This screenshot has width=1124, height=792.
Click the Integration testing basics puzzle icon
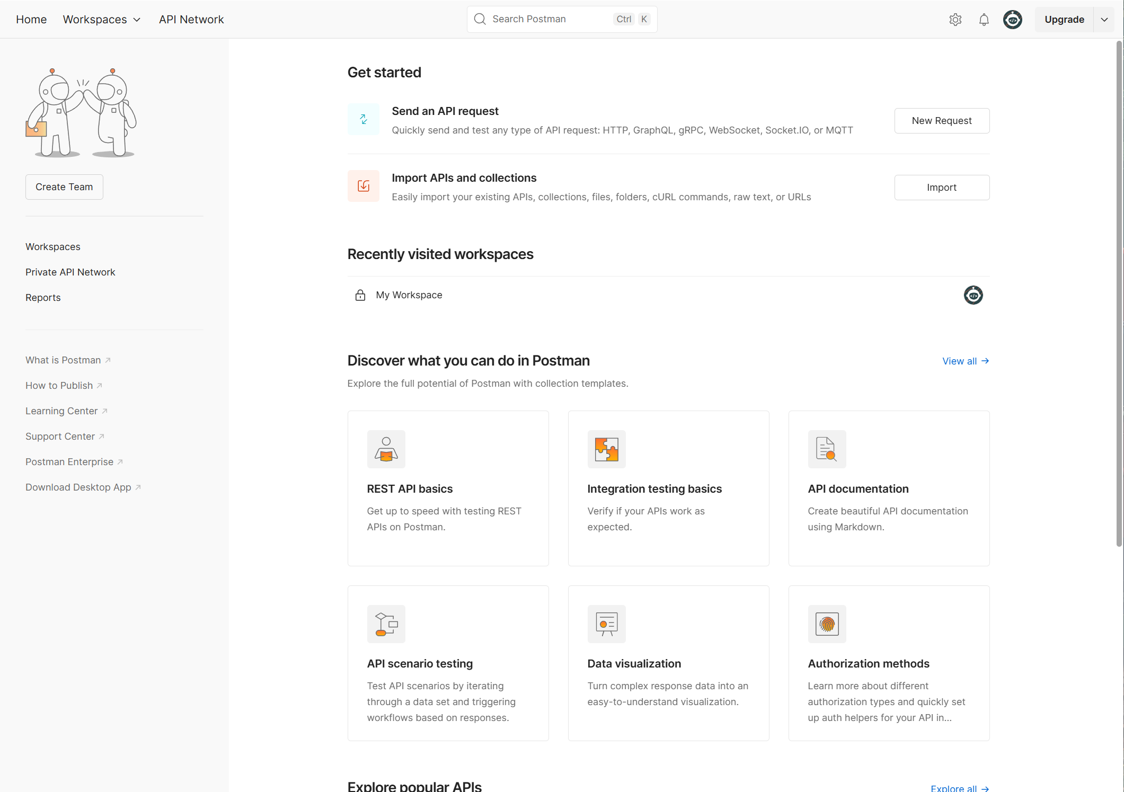coord(606,449)
